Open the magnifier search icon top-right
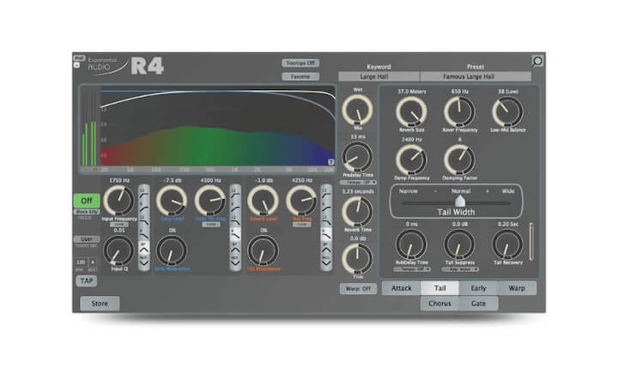Image resolution: width=618 pixels, height=374 pixels. pyautogui.click(x=536, y=61)
